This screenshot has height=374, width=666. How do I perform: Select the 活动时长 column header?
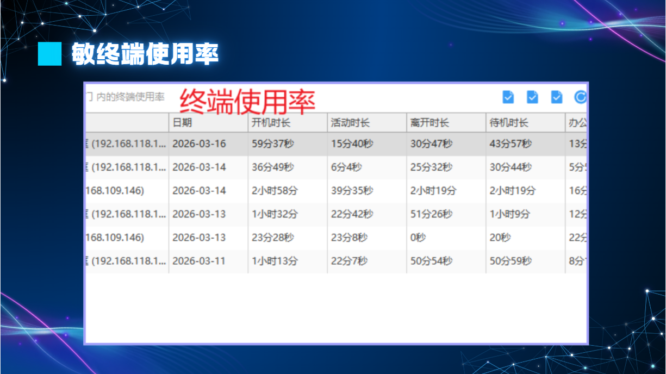(350, 123)
